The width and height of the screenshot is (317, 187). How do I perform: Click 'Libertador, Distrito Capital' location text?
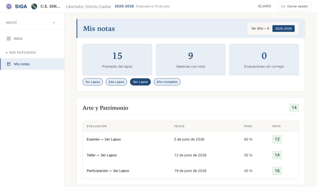[x=88, y=7]
